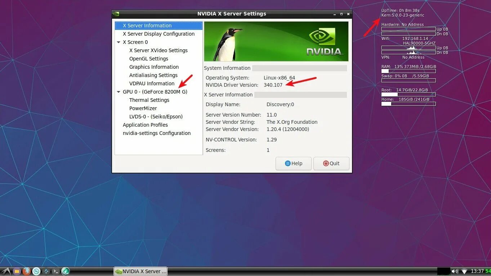491x276 pixels.
Task: Open X Server XVideo Settings
Action: (x=159, y=50)
